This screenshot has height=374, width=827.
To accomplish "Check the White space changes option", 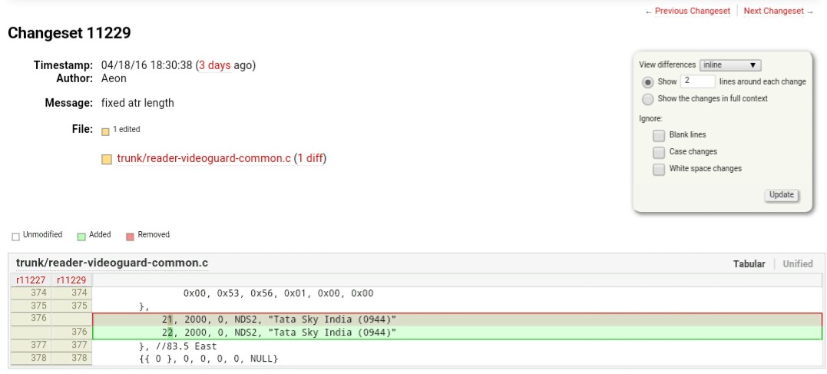I will click(x=659, y=169).
